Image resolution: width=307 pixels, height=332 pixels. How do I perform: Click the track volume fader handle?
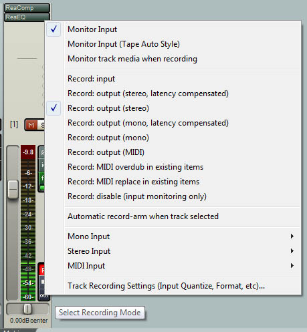tap(13, 189)
